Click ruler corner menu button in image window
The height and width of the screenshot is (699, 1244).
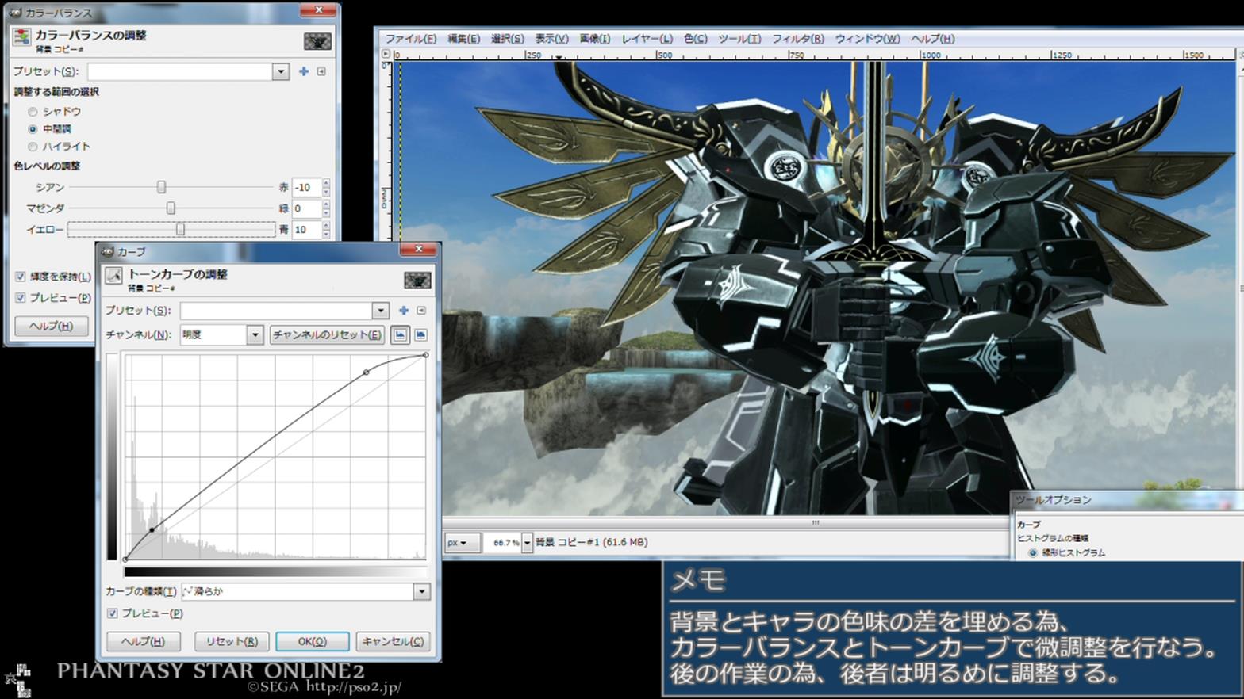(x=386, y=54)
